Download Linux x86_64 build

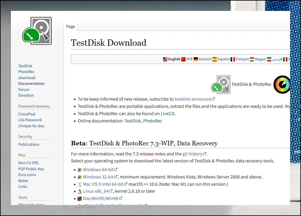tap(96, 191)
